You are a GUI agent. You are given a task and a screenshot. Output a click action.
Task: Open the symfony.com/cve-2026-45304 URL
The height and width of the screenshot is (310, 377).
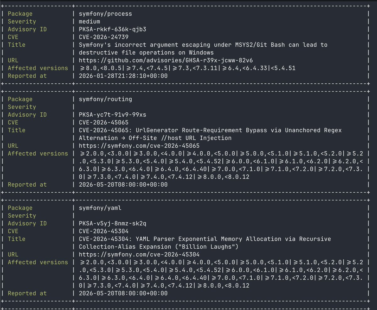tap(139, 254)
